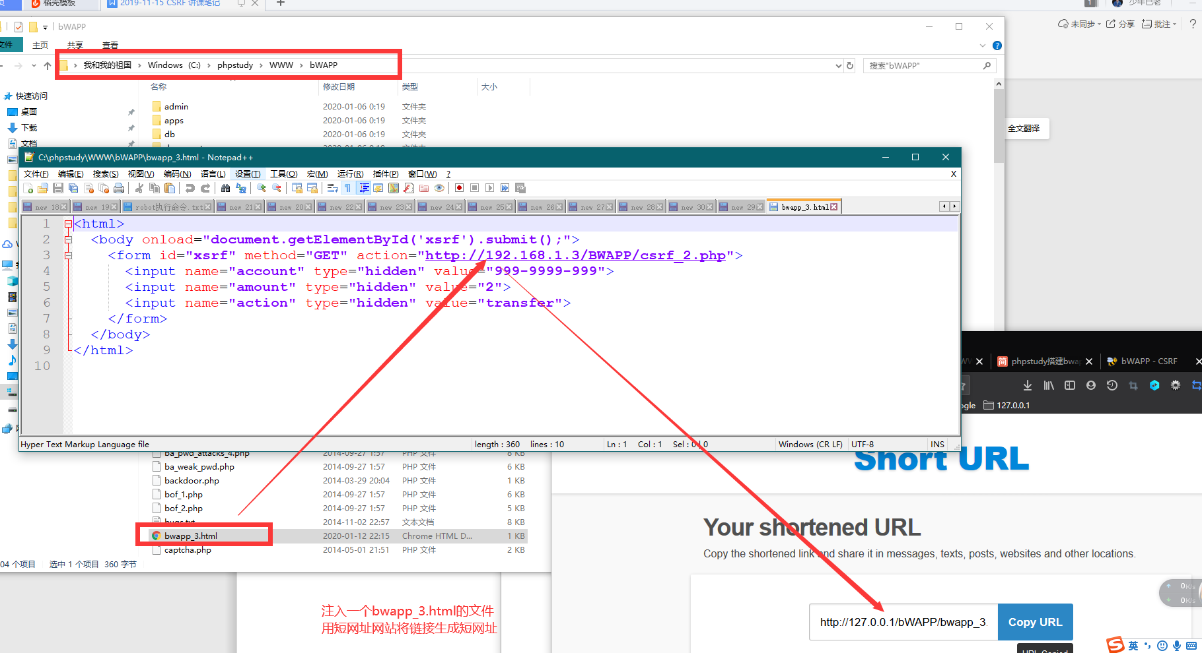
Task: Click the 分享 share button
Action: point(1120,24)
